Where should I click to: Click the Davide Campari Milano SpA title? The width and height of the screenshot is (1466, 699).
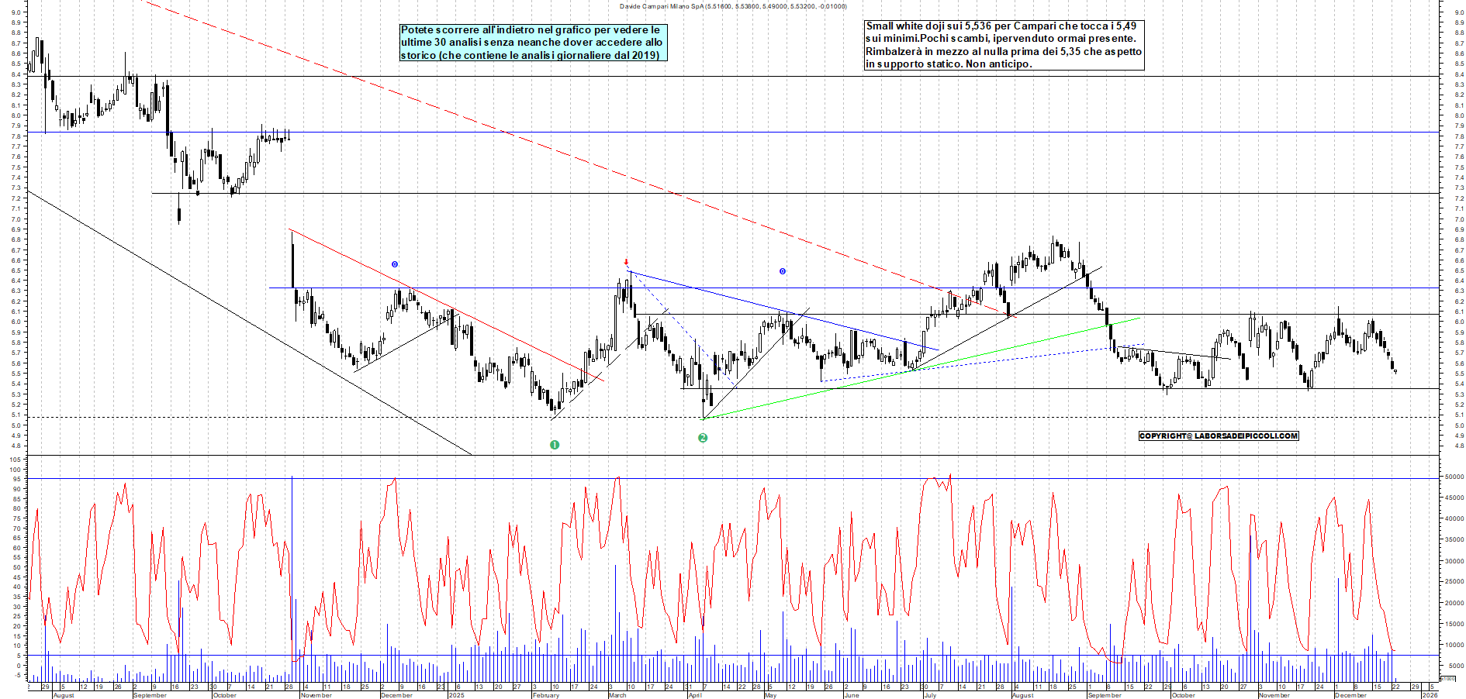pos(733,6)
